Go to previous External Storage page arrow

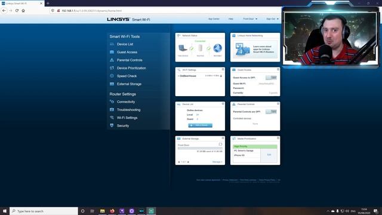(x=179, y=162)
